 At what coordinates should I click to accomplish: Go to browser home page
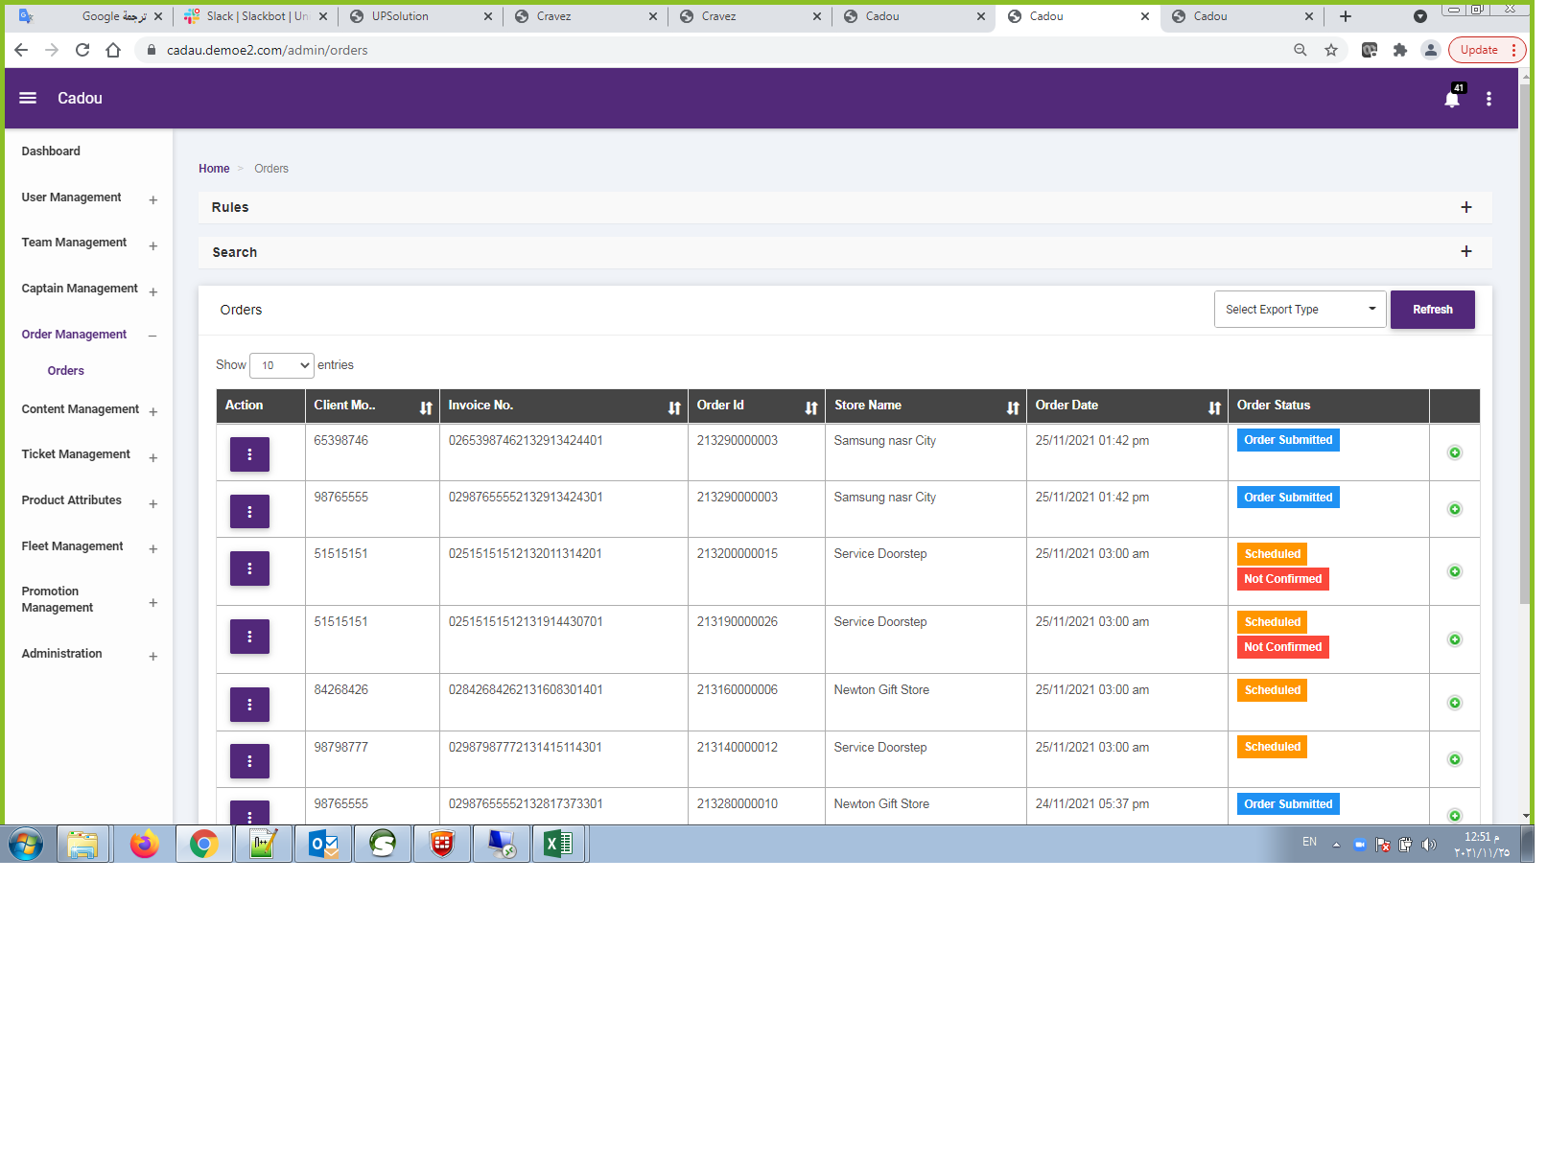click(x=114, y=50)
